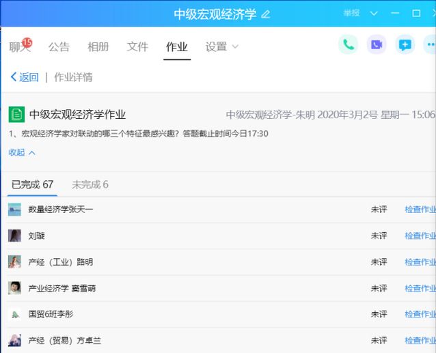Switch to the 聊天 tab
The width and height of the screenshot is (436, 353).
click(19, 46)
